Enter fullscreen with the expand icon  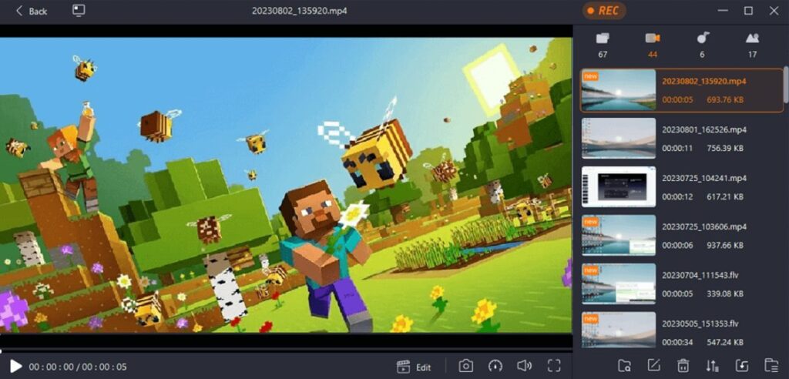[x=554, y=366]
